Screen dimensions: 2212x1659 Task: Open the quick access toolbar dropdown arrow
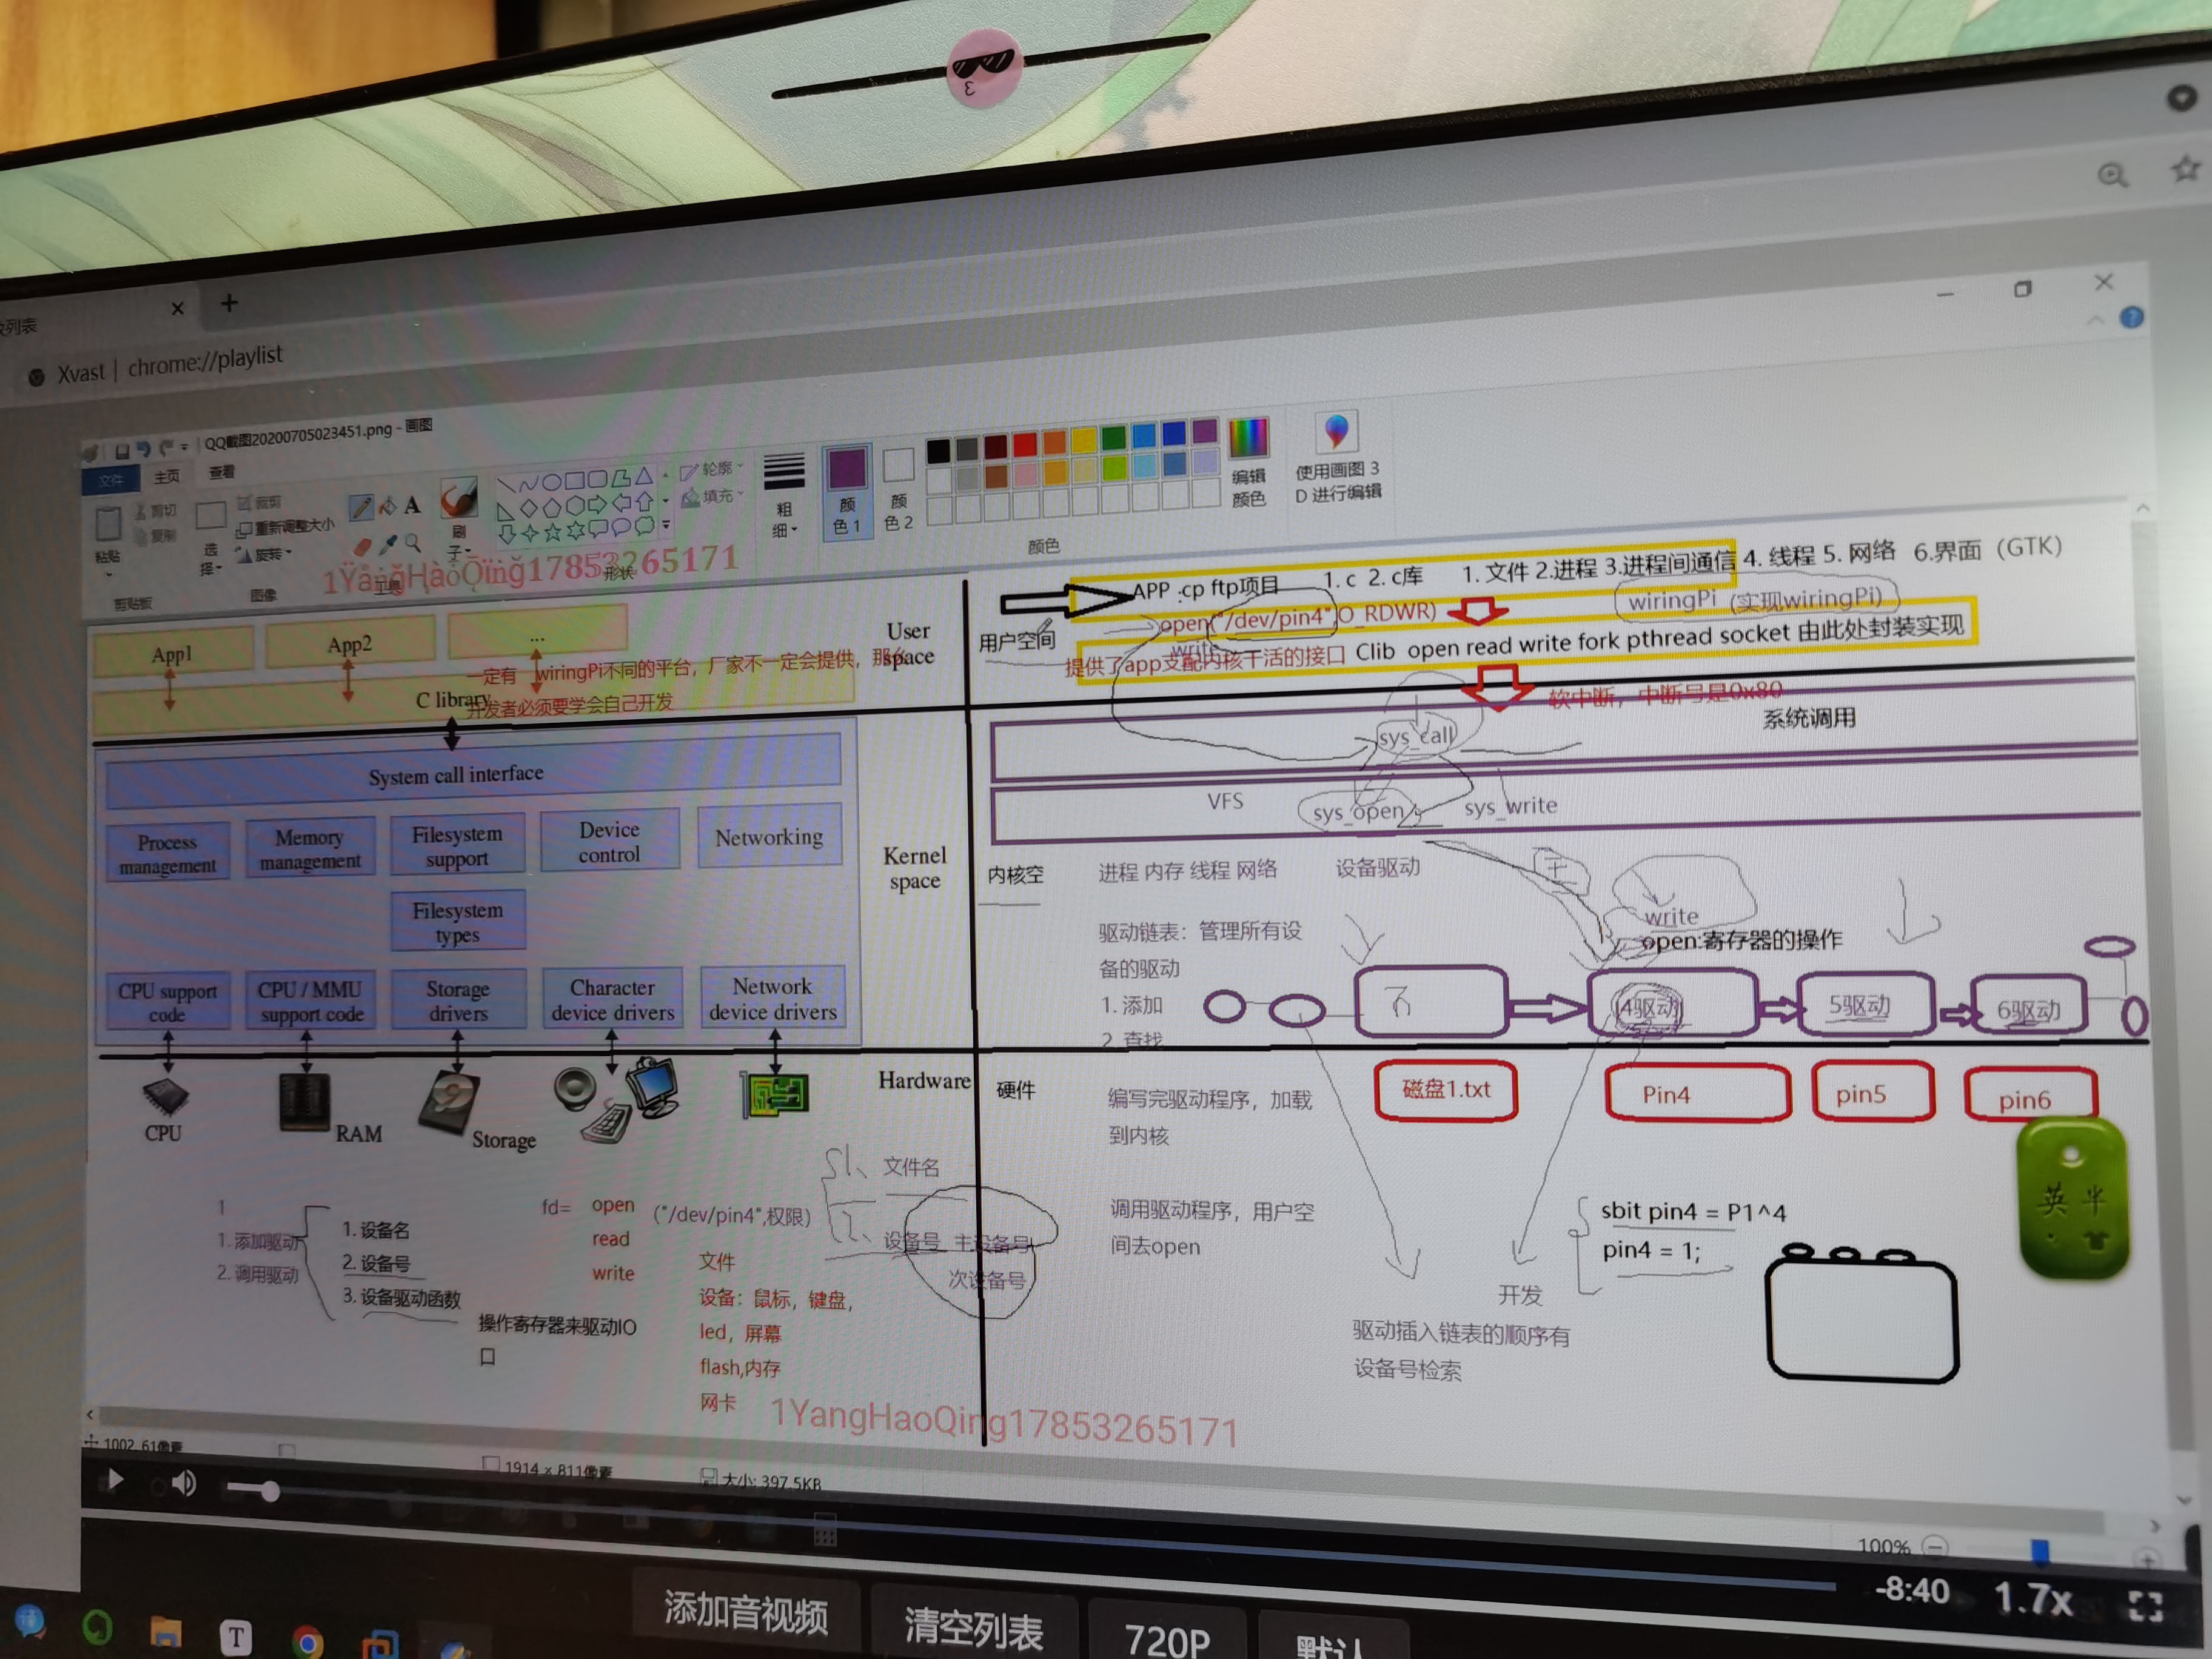(x=184, y=447)
